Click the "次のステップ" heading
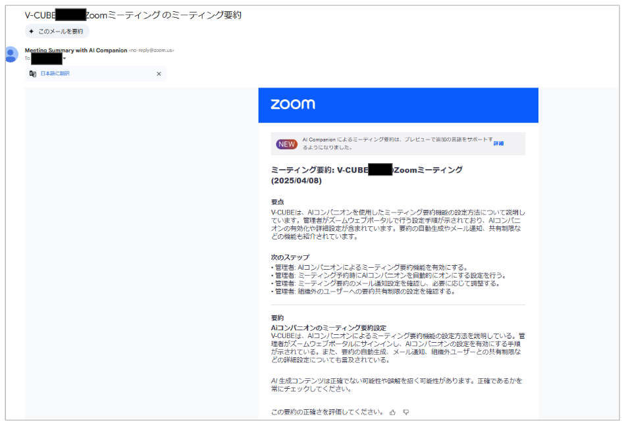 point(290,257)
